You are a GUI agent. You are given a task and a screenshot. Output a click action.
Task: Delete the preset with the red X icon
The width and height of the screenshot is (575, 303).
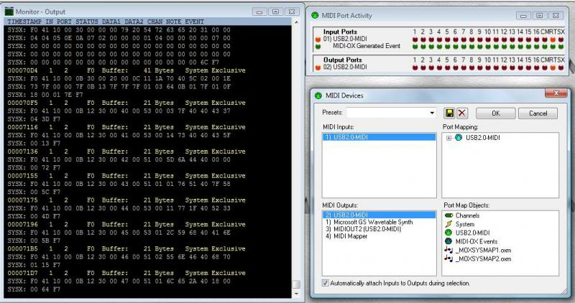point(462,113)
